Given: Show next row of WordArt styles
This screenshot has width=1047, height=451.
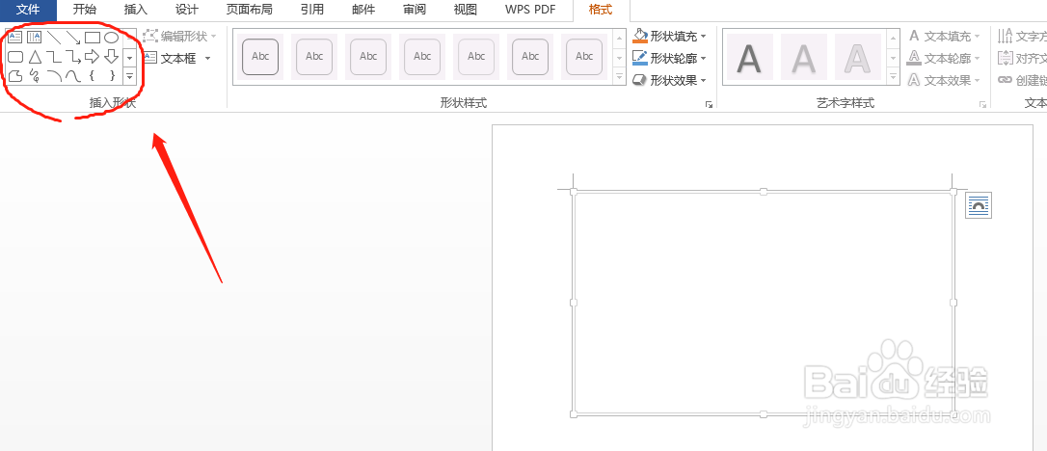Looking at the screenshot, I should 894,58.
